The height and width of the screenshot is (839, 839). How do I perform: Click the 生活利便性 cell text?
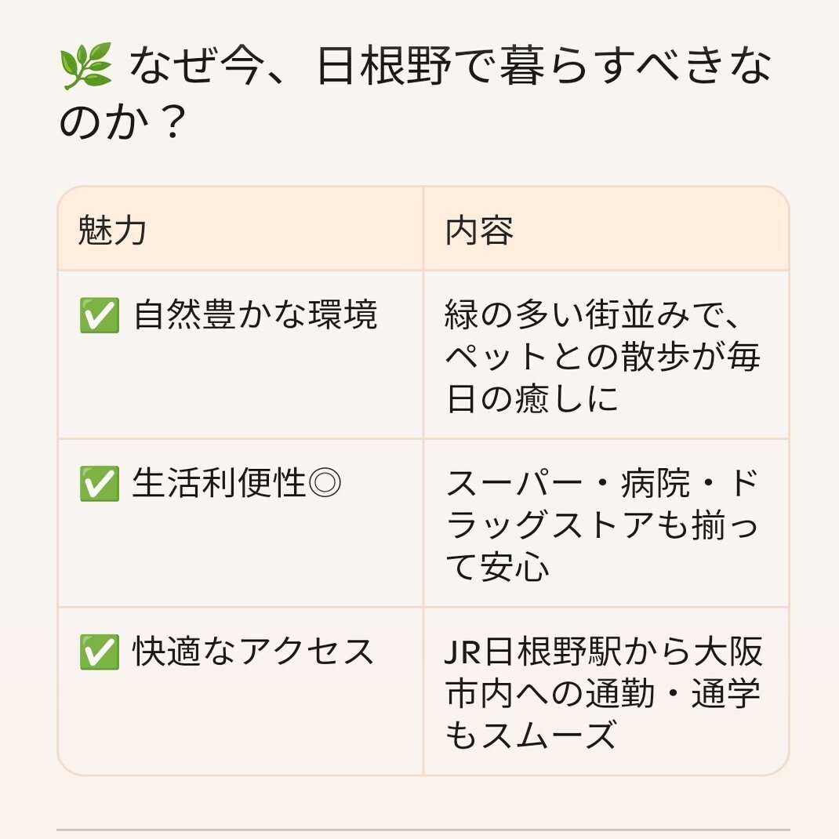point(219,483)
